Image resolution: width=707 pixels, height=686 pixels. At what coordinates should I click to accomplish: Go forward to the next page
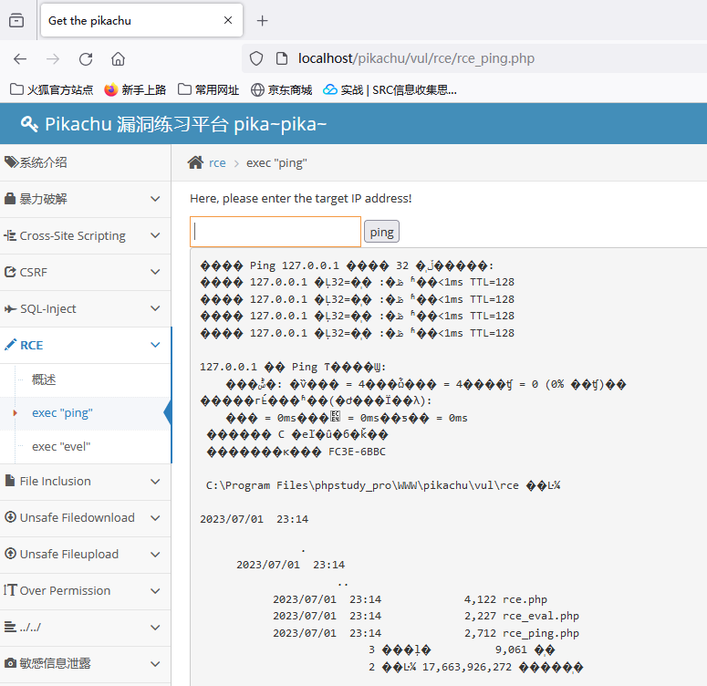coord(53,58)
